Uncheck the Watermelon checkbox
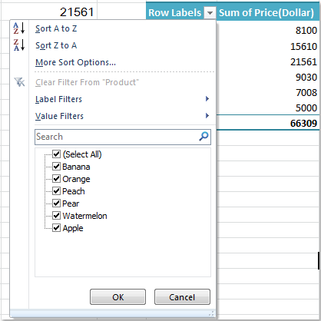This screenshot has height=321, width=321. [56, 216]
